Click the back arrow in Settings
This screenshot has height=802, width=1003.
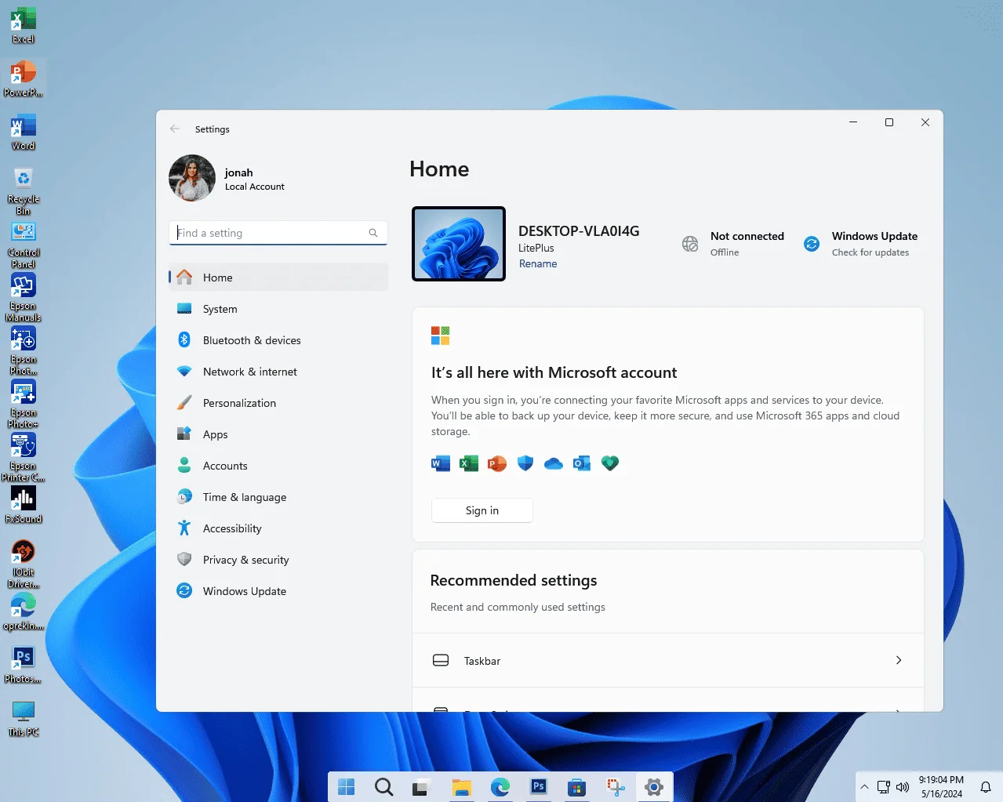point(175,129)
